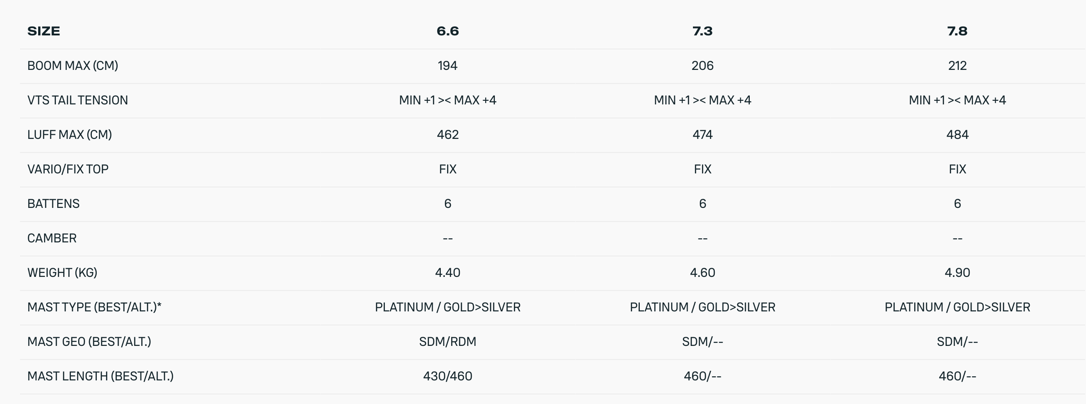Select the 7.8 size column header
This screenshot has height=404, width=1086.
tap(957, 31)
